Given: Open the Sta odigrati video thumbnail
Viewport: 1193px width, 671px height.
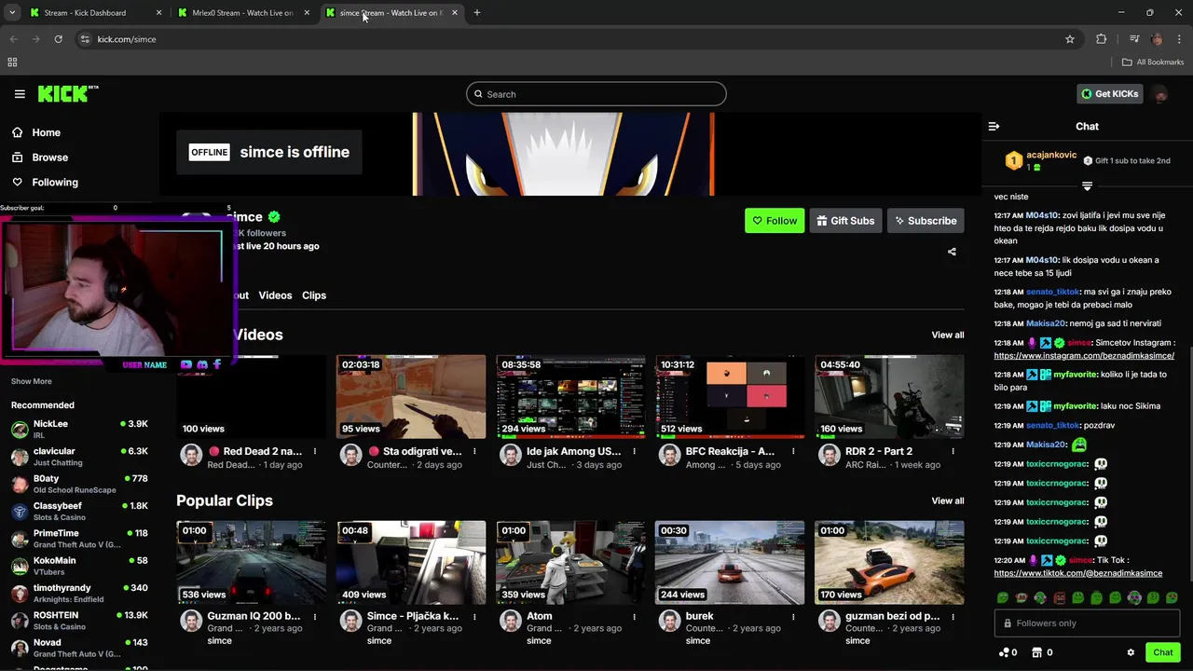Looking at the screenshot, I should 411,396.
